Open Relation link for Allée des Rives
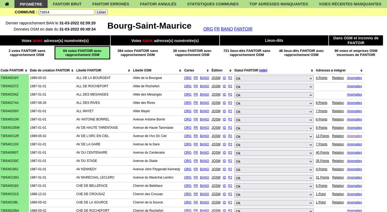 click(338, 103)
